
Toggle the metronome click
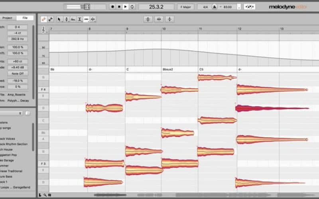(x=214, y=7)
